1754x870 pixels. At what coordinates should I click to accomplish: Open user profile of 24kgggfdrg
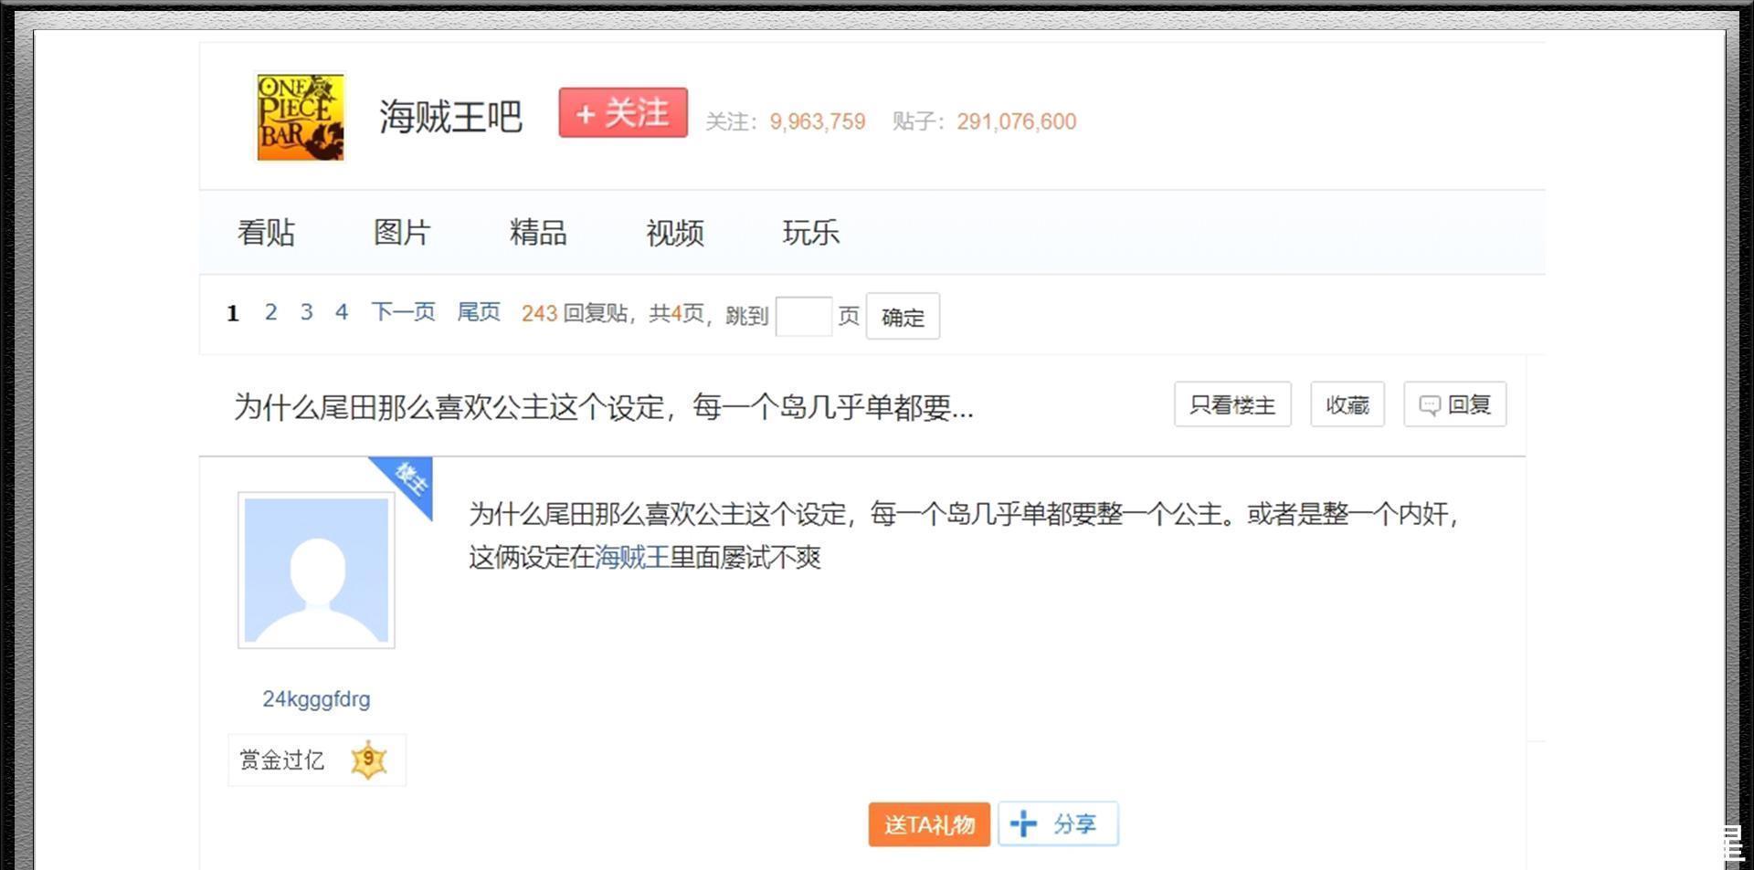tap(316, 698)
